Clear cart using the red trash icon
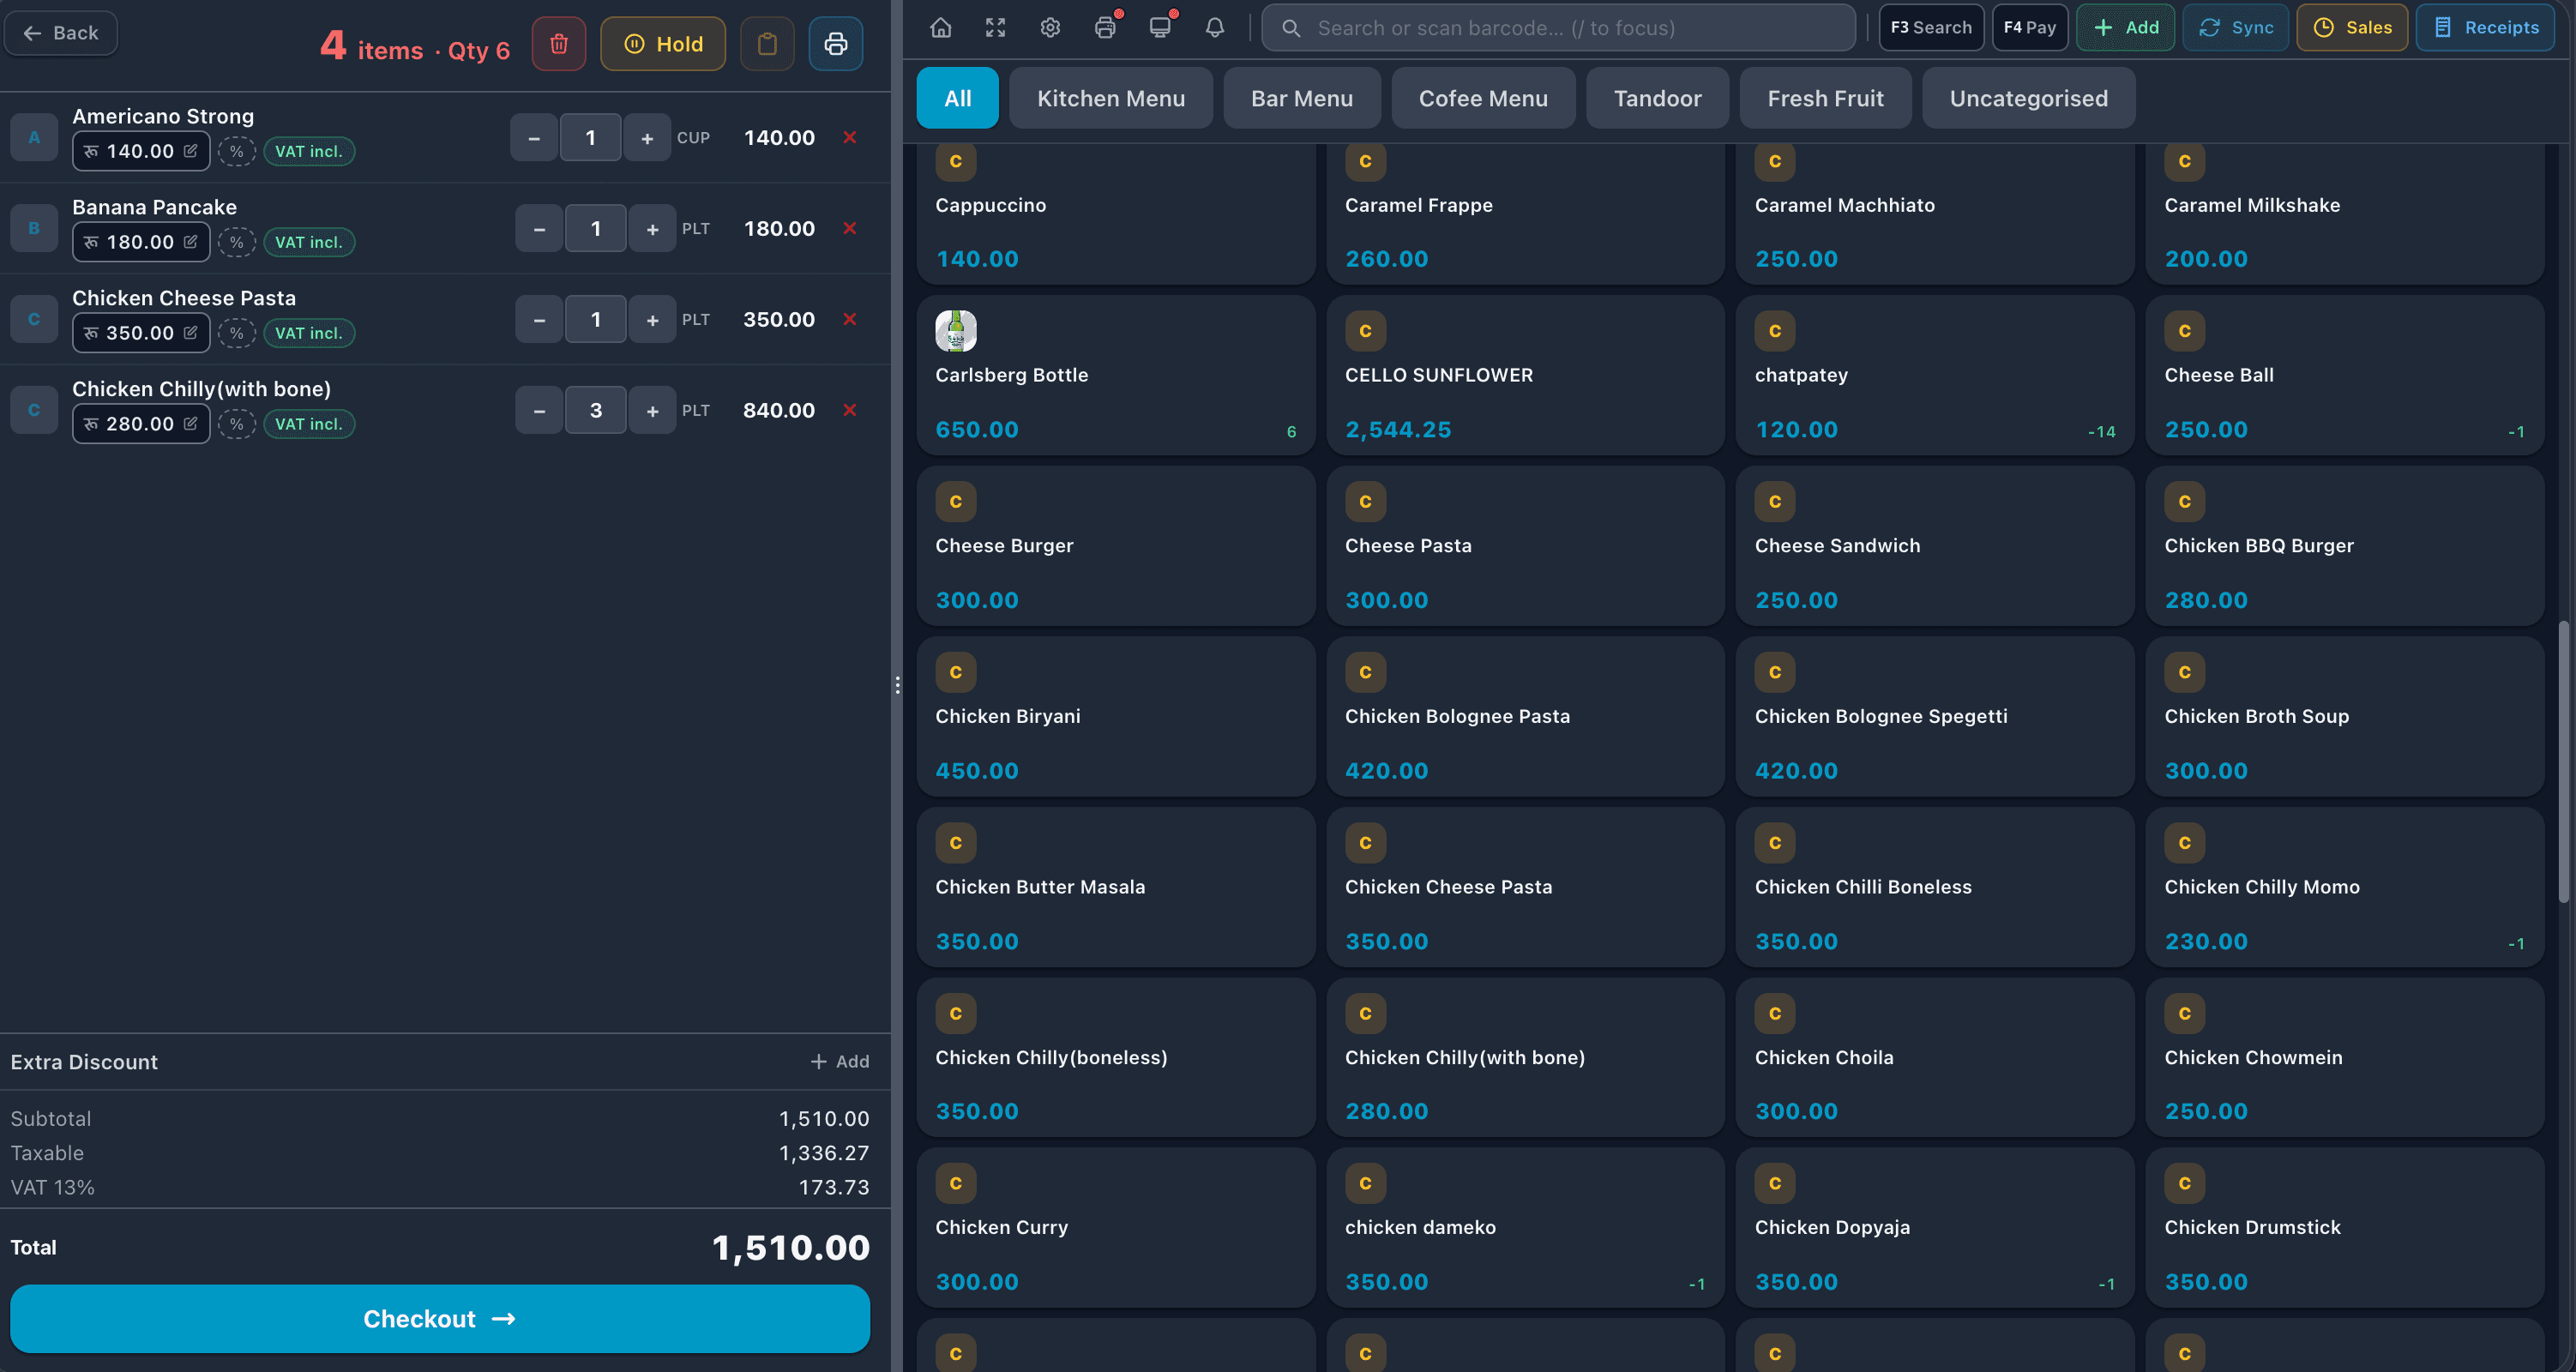The width and height of the screenshot is (2576, 1372). 559,44
